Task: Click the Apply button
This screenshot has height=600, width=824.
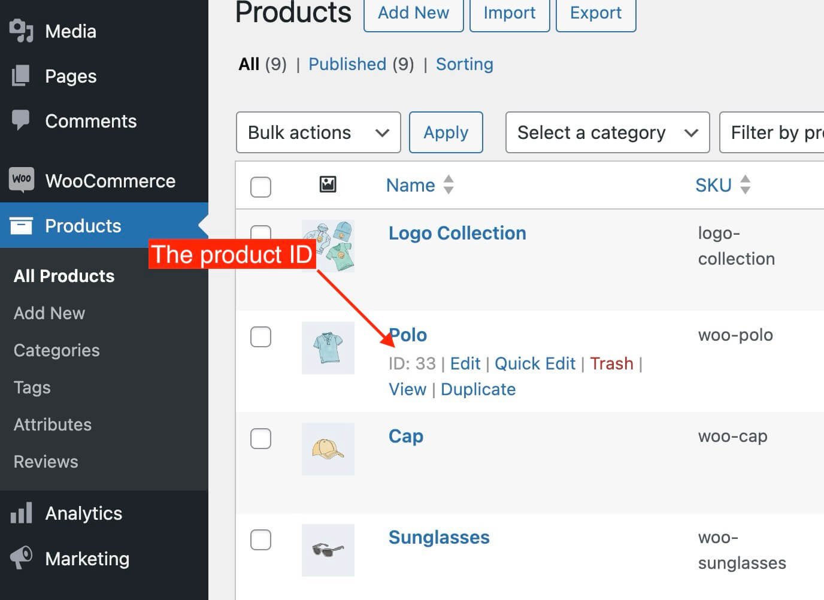Action: [446, 132]
